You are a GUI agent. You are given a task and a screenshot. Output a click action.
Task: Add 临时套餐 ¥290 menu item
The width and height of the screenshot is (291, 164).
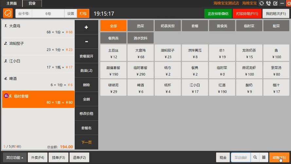(140, 71)
